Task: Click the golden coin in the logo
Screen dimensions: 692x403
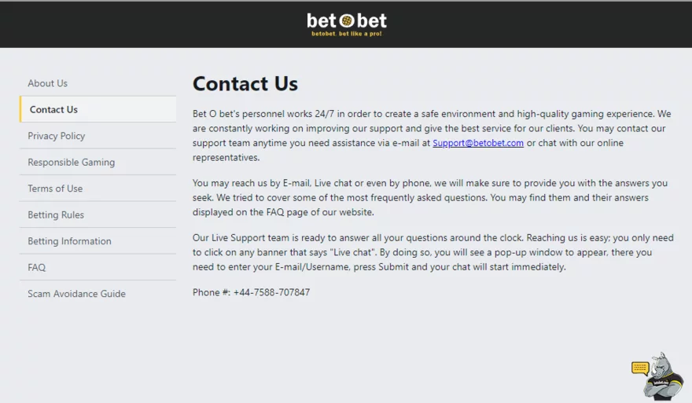Action: [x=347, y=21]
